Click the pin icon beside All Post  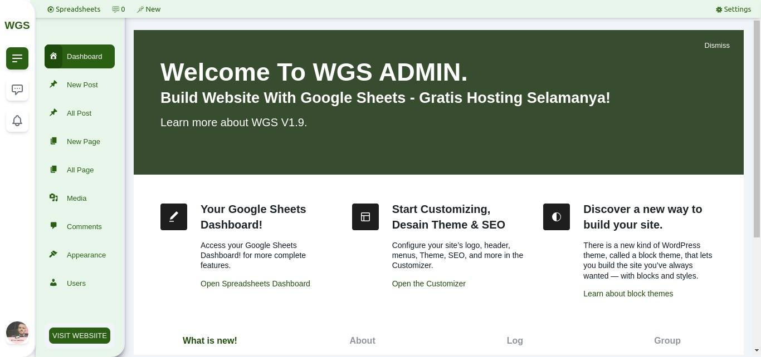point(53,113)
